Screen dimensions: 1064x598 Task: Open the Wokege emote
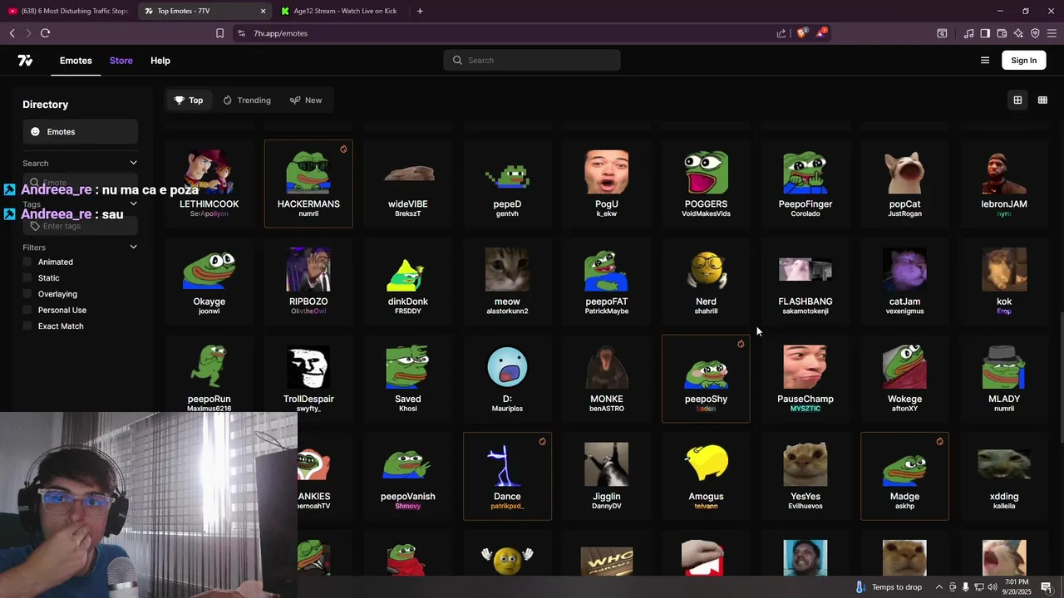pyautogui.click(x=904, y=379)
